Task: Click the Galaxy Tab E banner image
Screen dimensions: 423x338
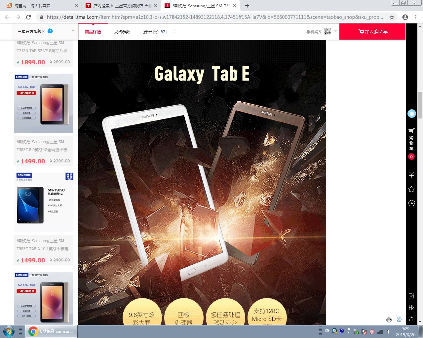Action: (x=202, y=182)
